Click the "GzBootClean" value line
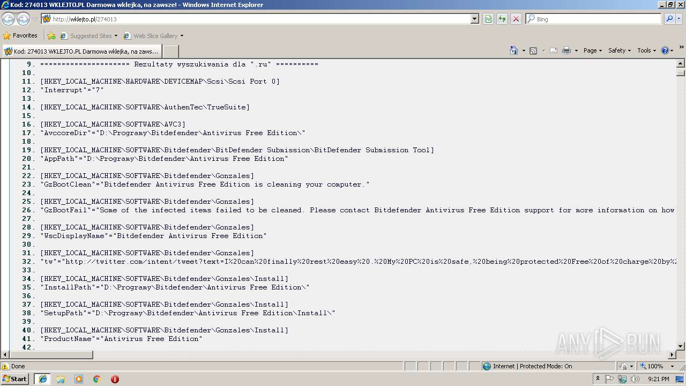The height and width of the screenshot is (386, 686). click(x=205, y=184)
